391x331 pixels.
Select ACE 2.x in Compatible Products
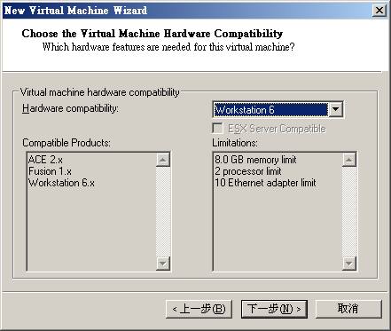[45, 160]
